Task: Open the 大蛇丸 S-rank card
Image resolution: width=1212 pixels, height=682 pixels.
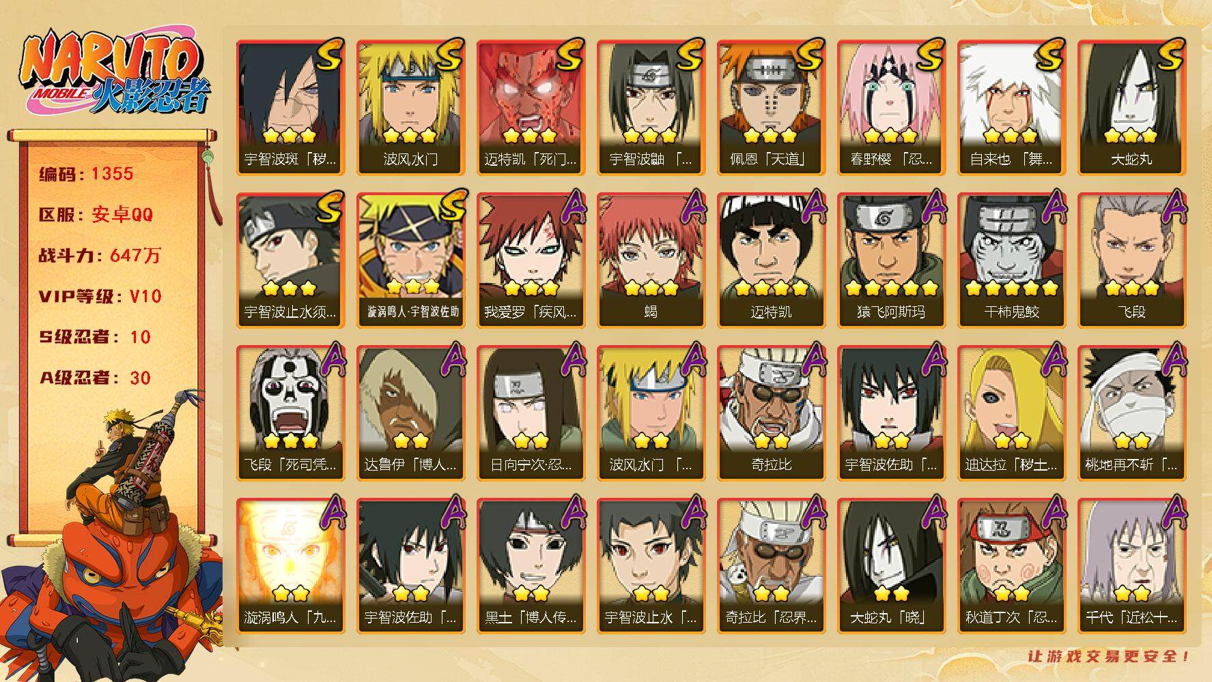Action: [1131, 108]
